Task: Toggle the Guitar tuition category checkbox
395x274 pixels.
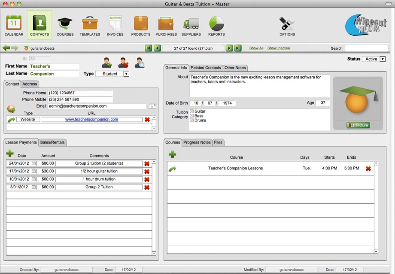Action: click(192, 111)
